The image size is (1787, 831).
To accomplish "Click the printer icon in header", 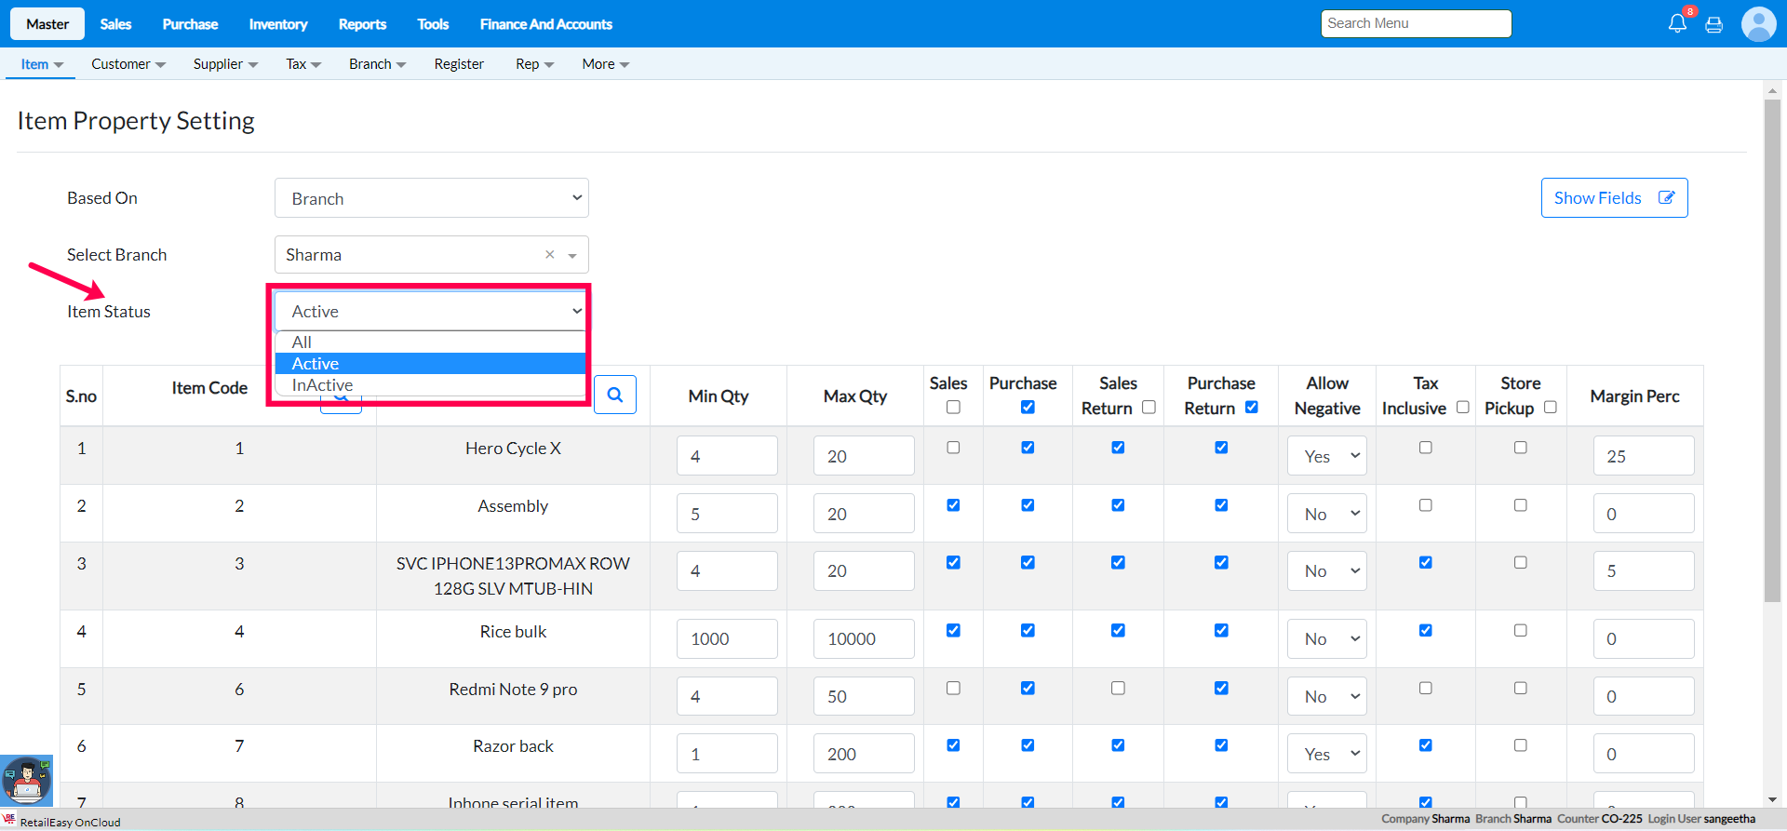I will 1713,25.
